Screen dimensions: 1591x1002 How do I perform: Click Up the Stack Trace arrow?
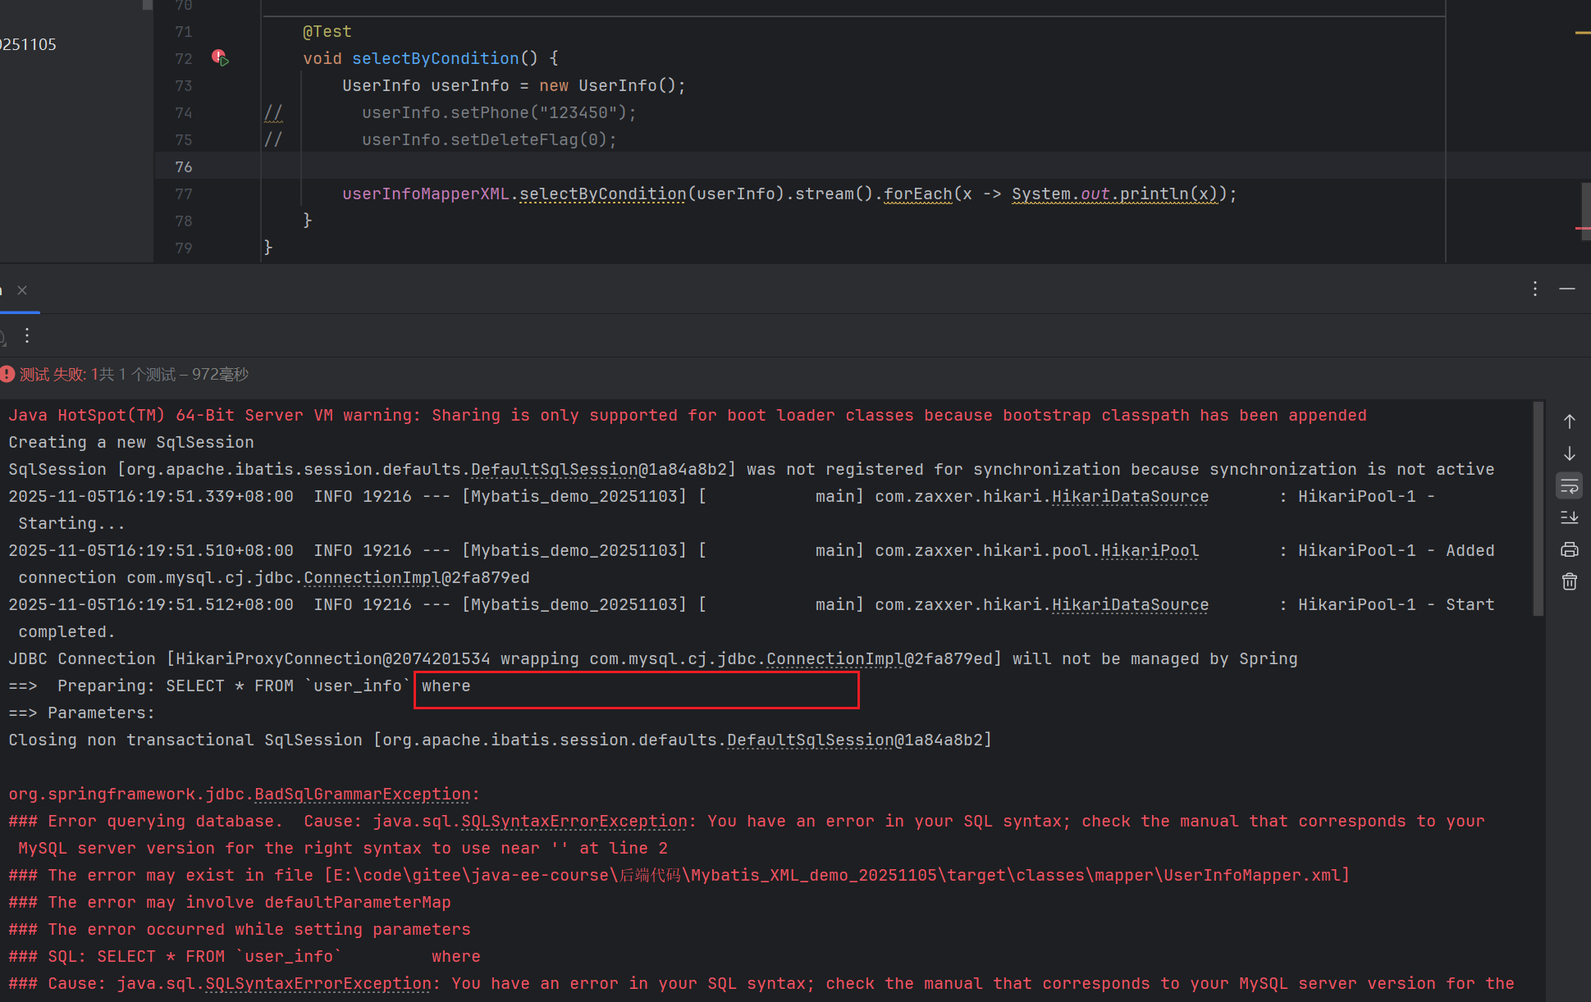(x=1569, y=421)
